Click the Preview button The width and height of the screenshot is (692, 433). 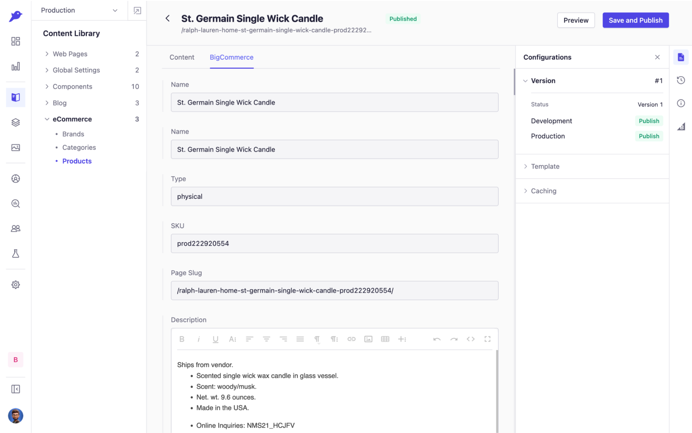click(576, 20)
